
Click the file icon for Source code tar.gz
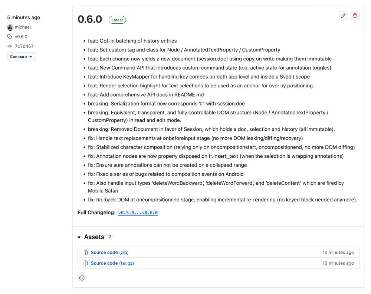click(85, 263)
